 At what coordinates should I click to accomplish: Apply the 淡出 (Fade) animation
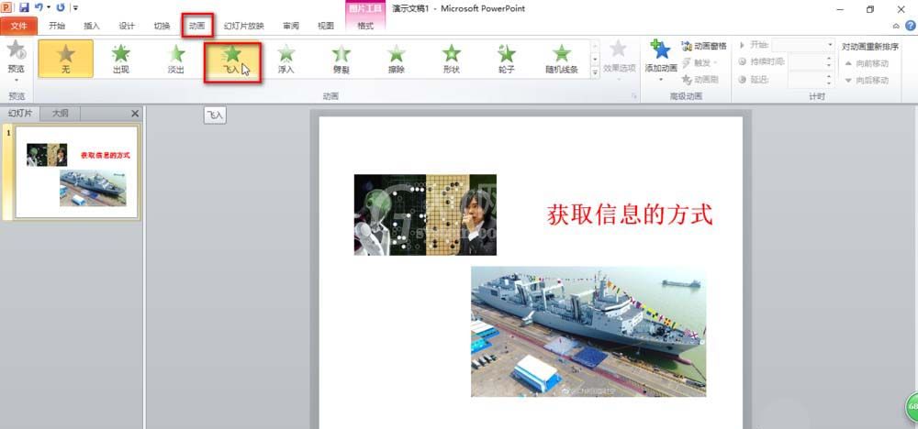tap(176, 59)
